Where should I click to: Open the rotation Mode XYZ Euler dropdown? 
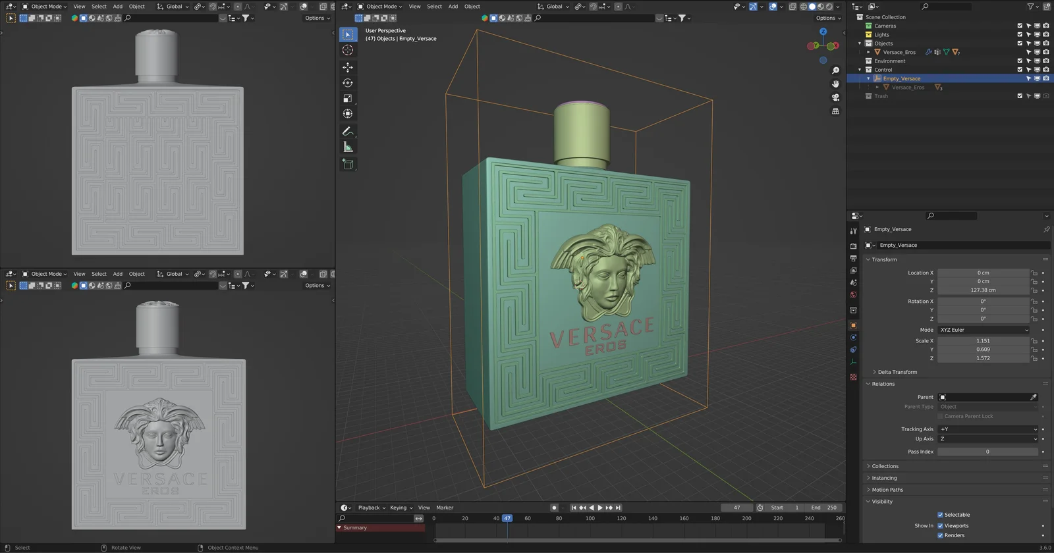[x=984, y=330]
